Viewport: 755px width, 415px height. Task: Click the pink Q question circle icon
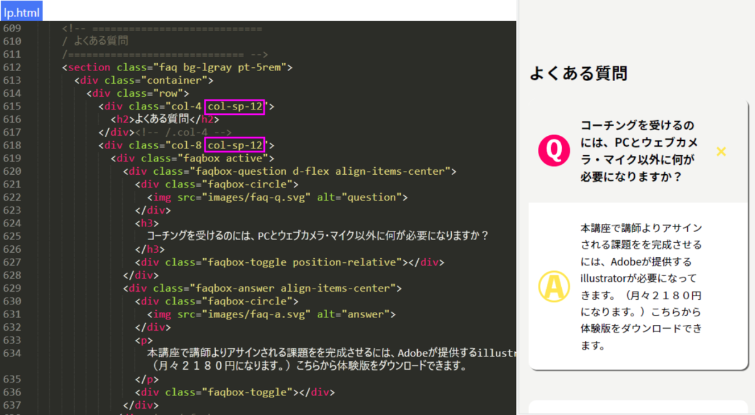[554, 152]
